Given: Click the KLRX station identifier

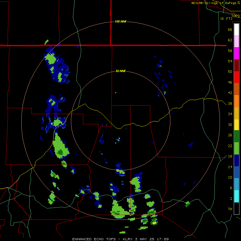Looking at the screenshot, I should 128,239.
